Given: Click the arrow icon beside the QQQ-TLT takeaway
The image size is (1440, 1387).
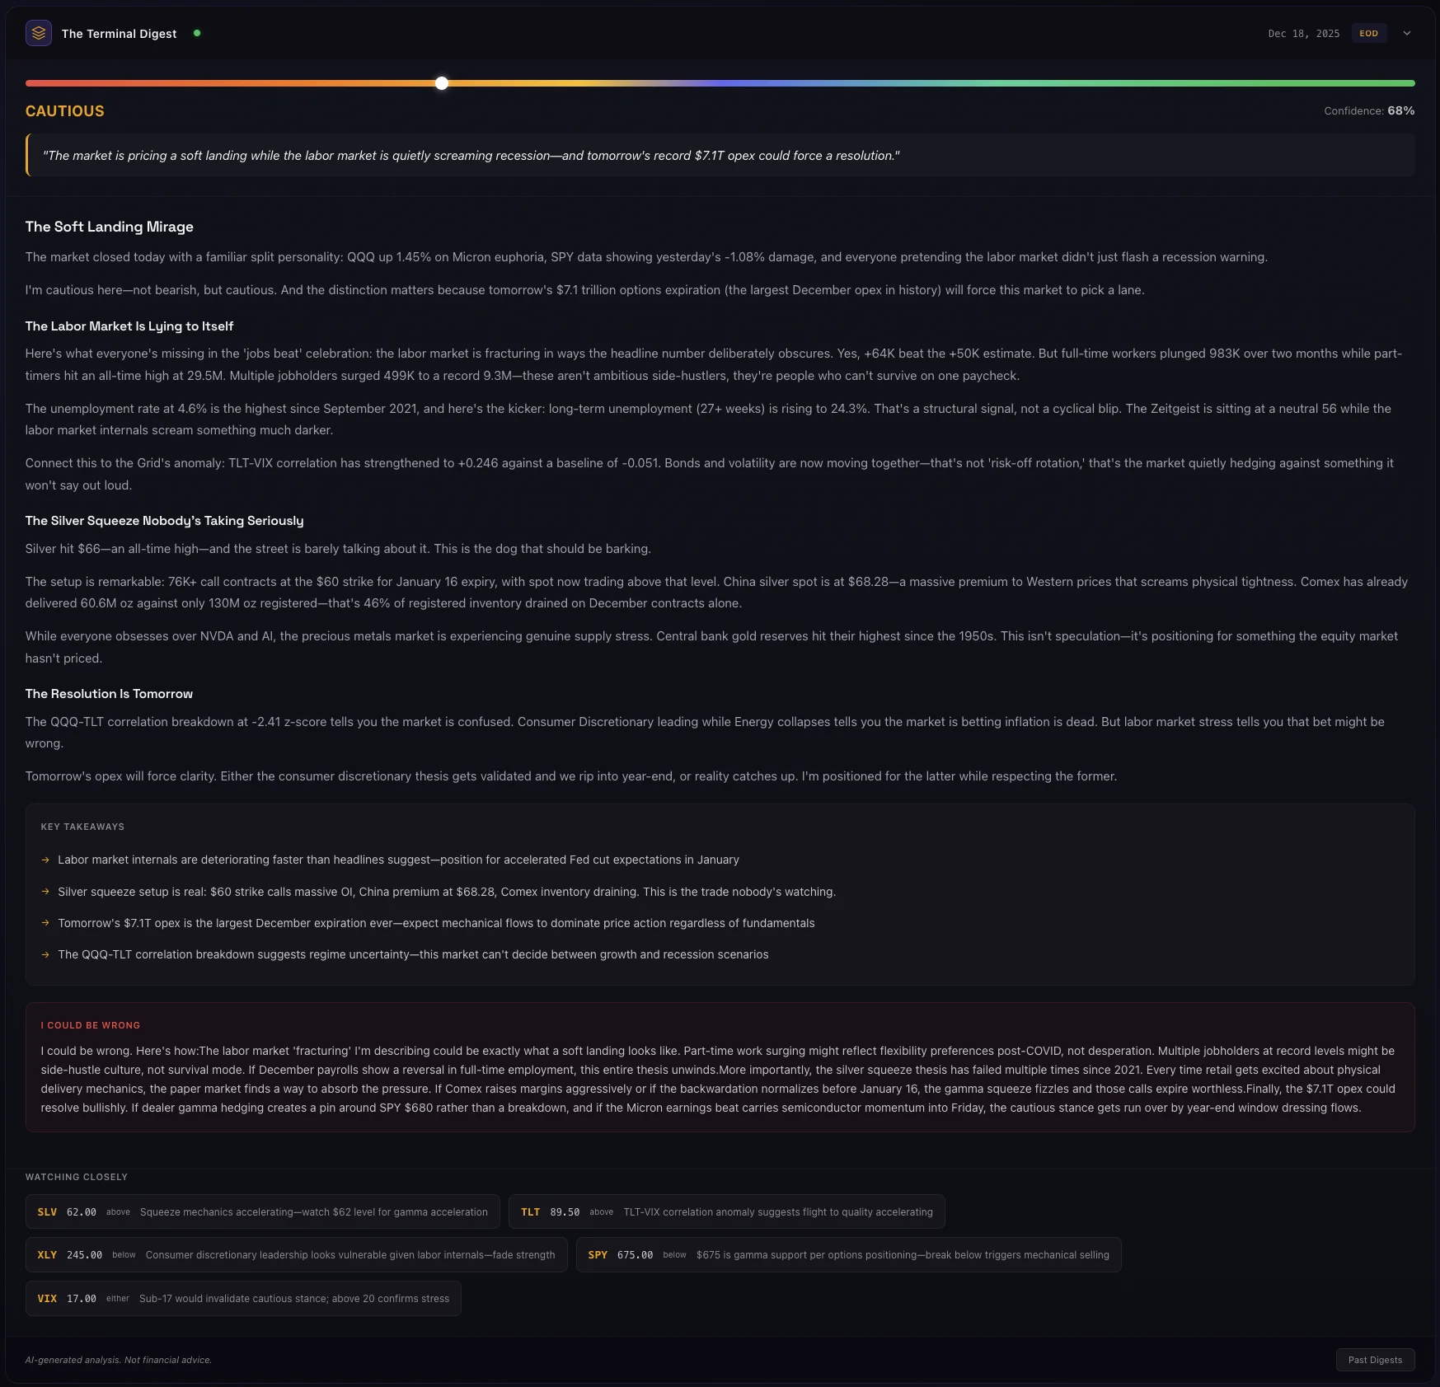Looking at the screenshot, I should click(x=45, y=954).
